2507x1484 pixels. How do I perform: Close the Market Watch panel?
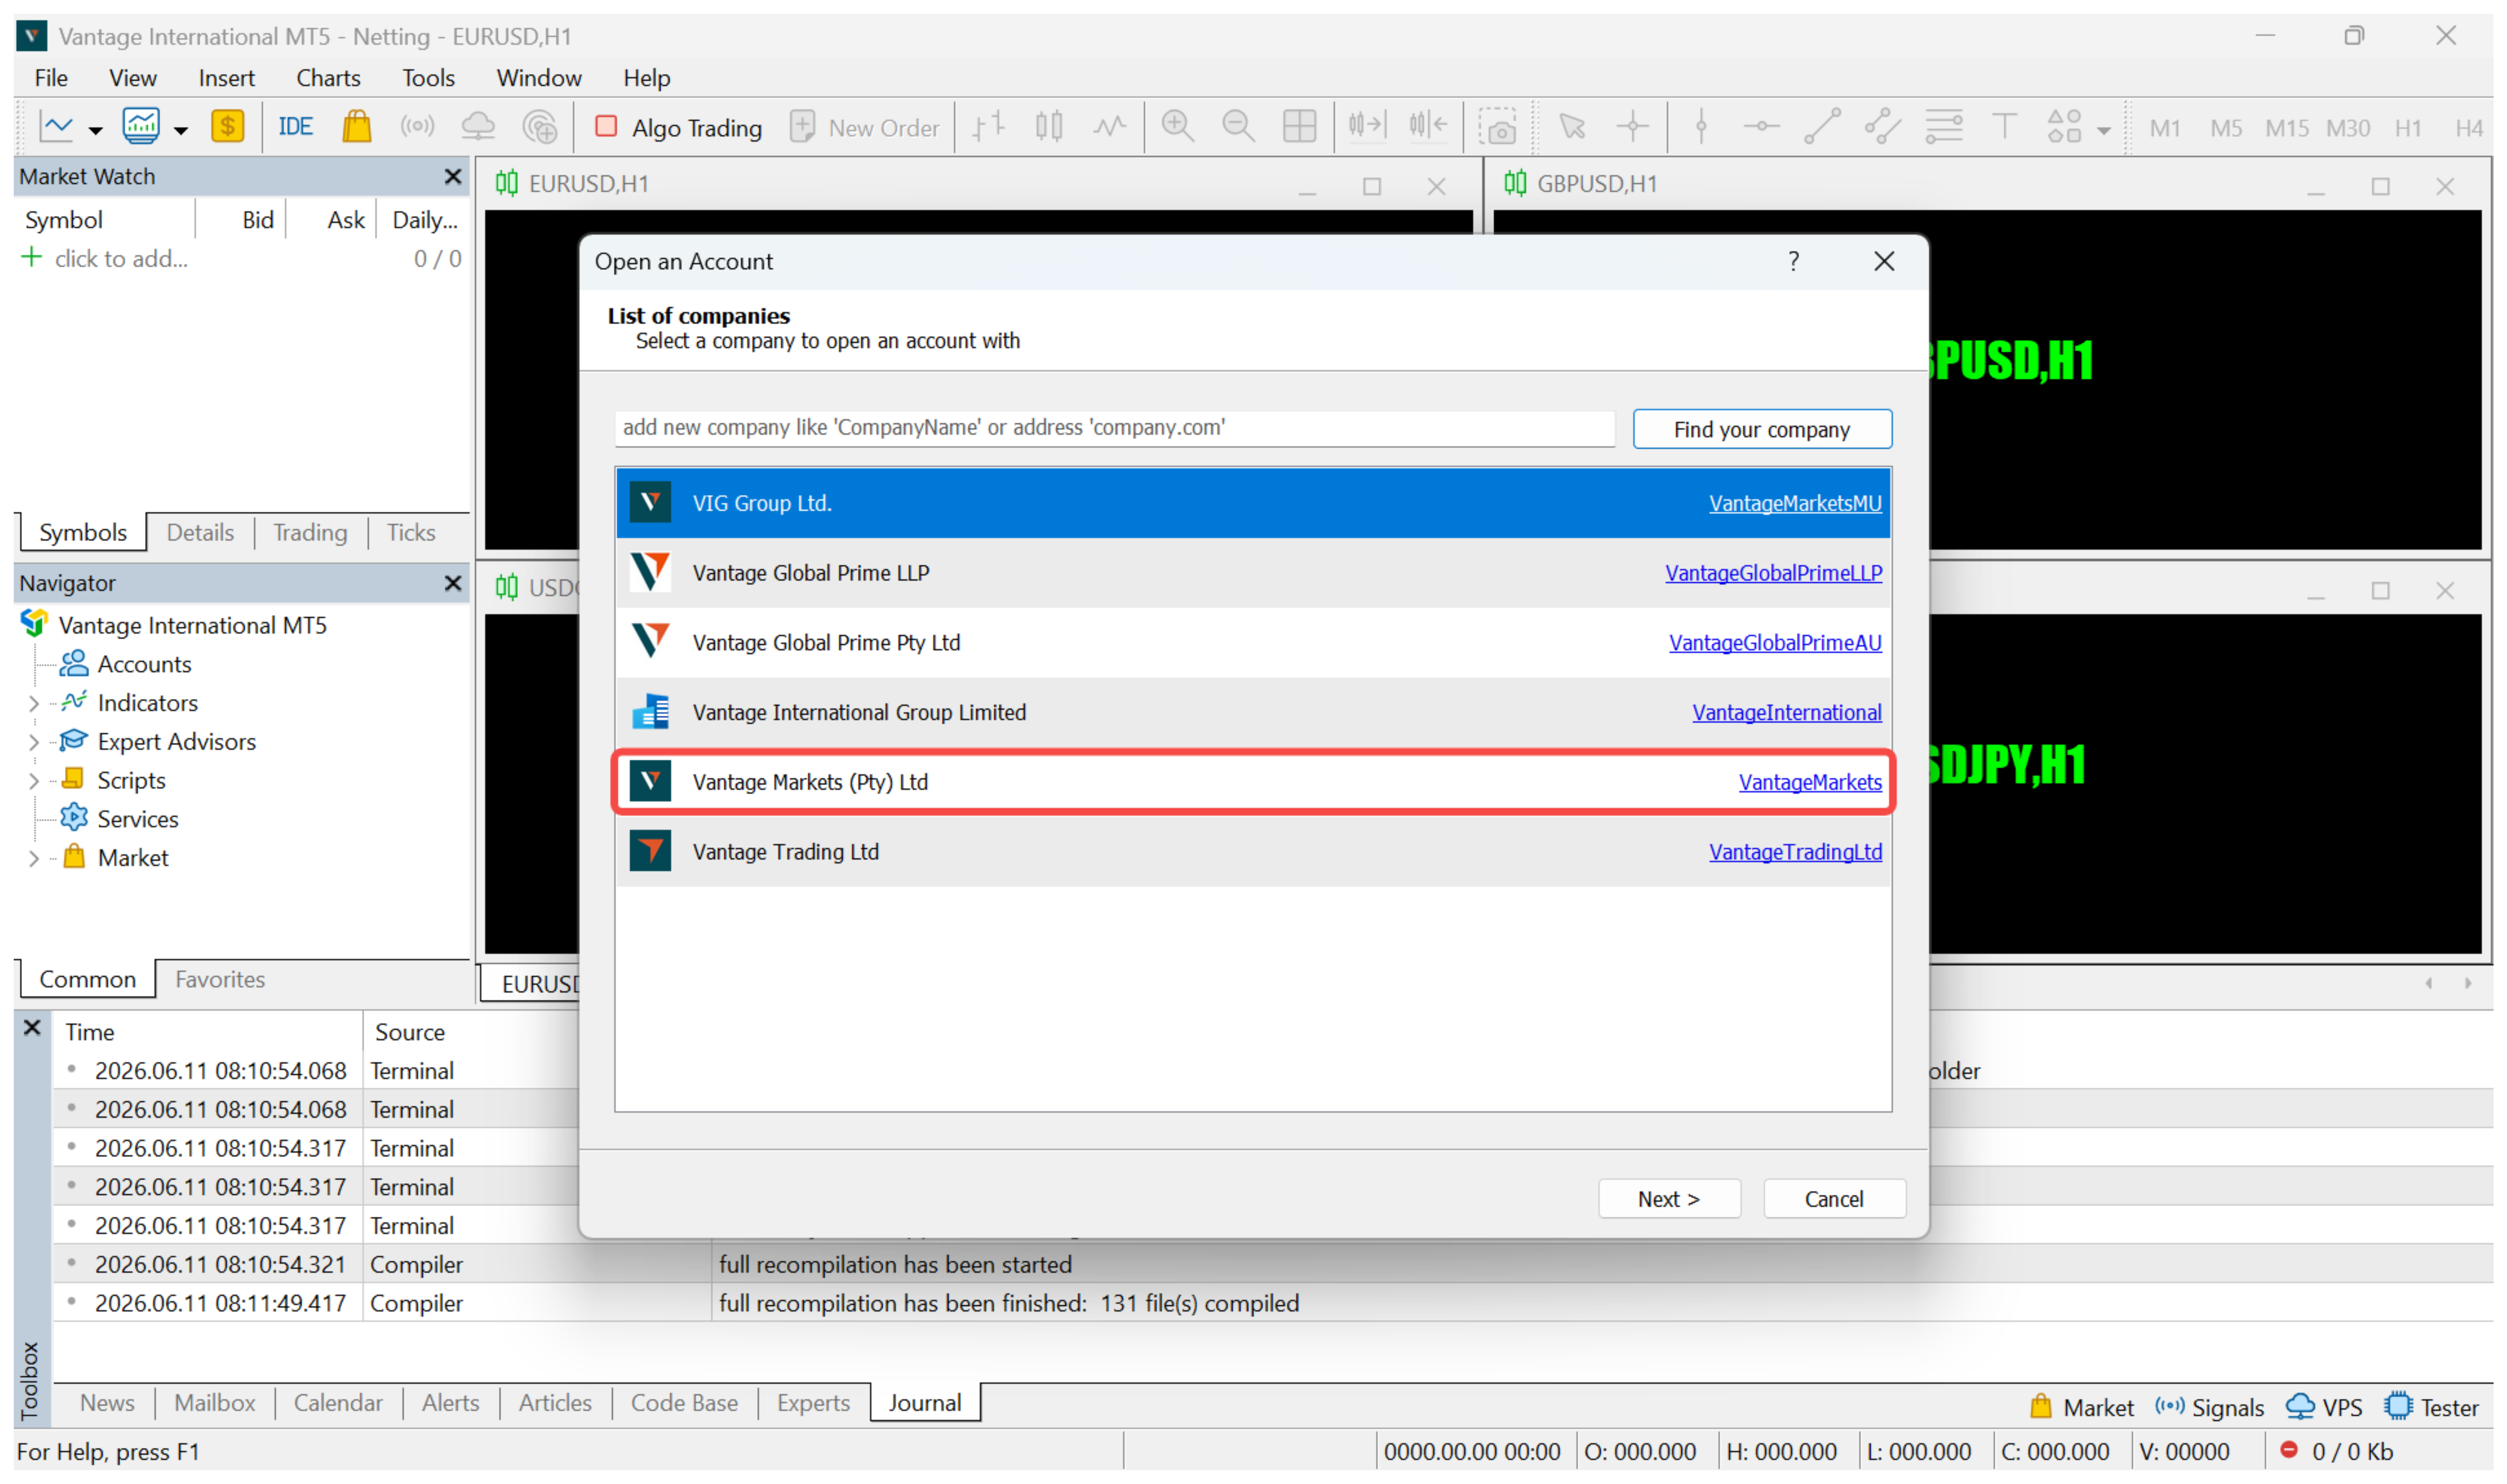pos(453,176)
